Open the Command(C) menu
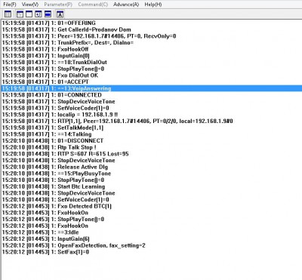302x280 pixels. pos(93,5)
